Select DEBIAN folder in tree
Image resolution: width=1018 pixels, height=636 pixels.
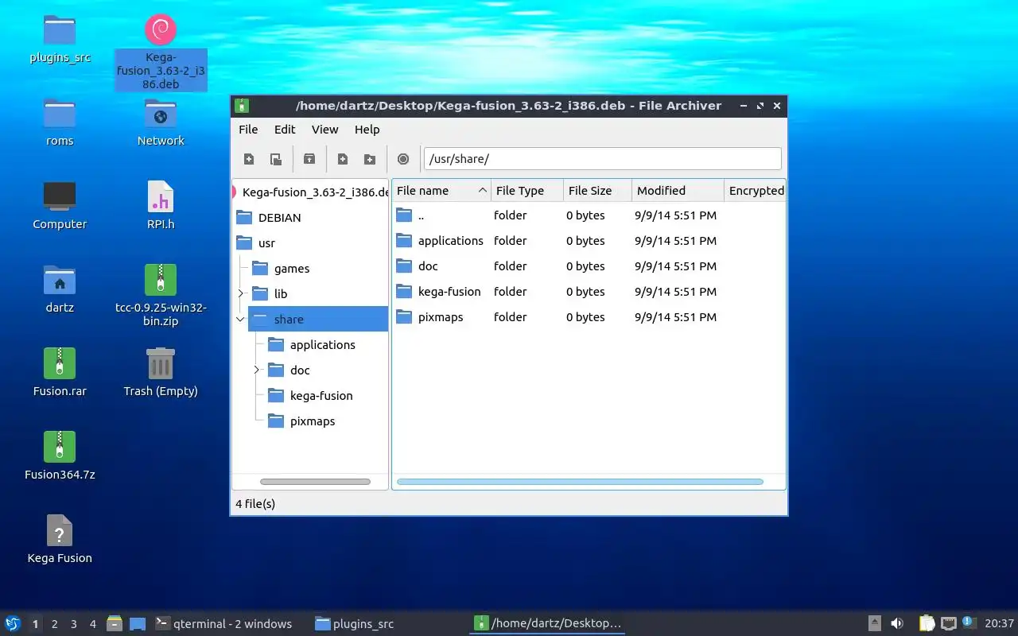(269, 218)
